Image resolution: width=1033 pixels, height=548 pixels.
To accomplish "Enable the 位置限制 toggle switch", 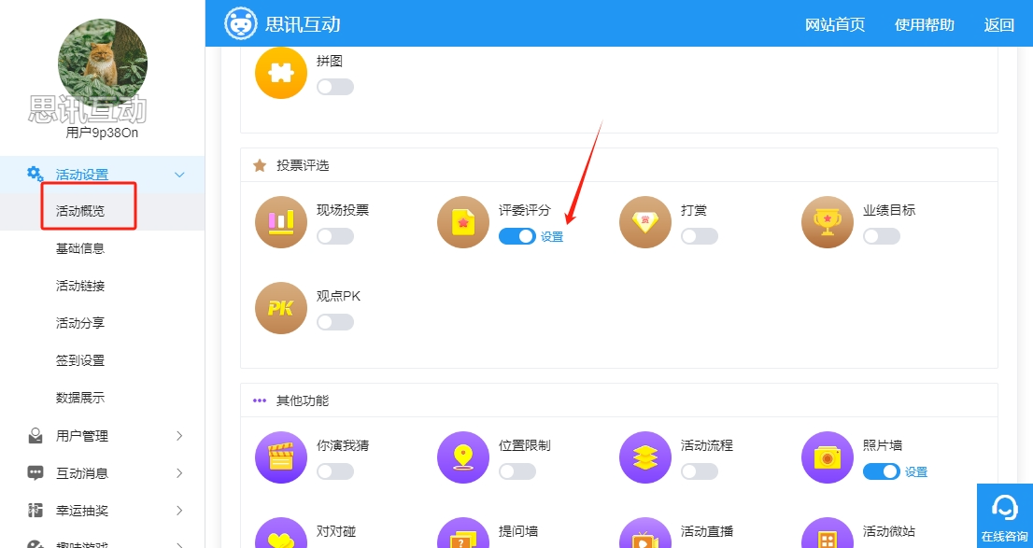I will (517, 471).
